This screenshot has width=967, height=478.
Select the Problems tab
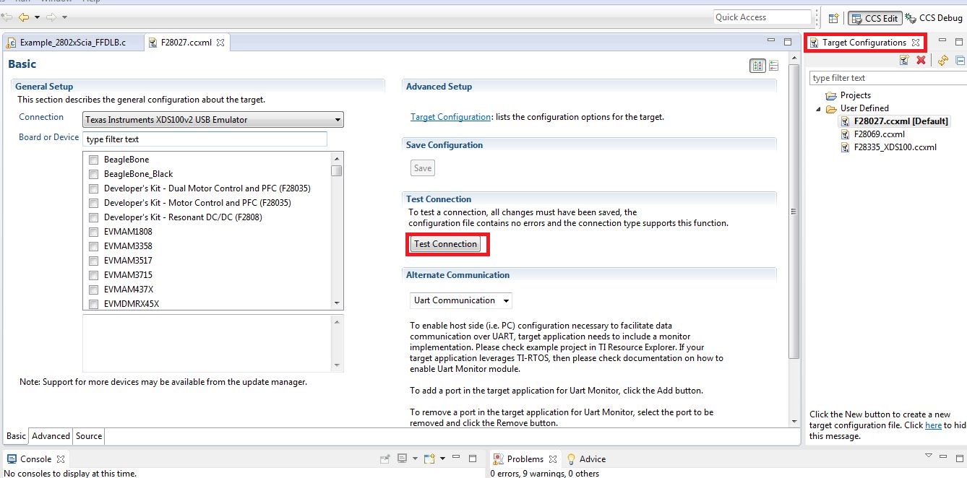click(525, 459)
